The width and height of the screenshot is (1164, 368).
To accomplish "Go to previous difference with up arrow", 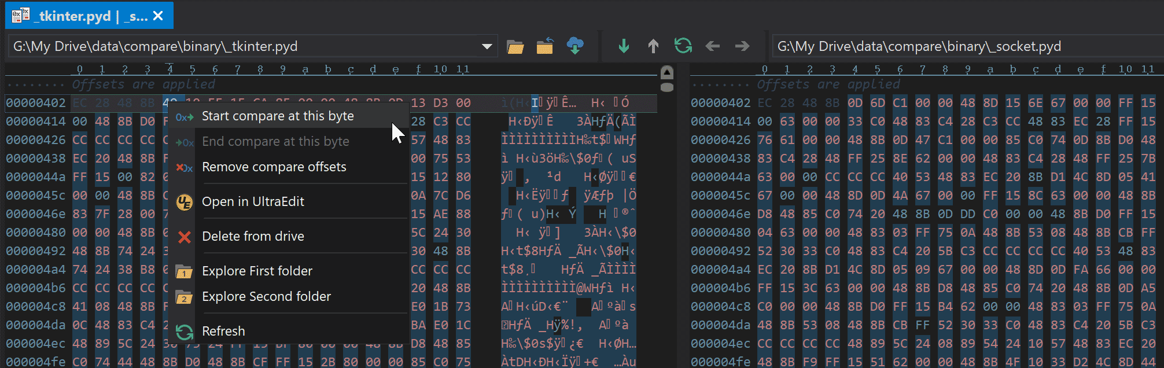I will pyautogui.click(x=653, y=46).
